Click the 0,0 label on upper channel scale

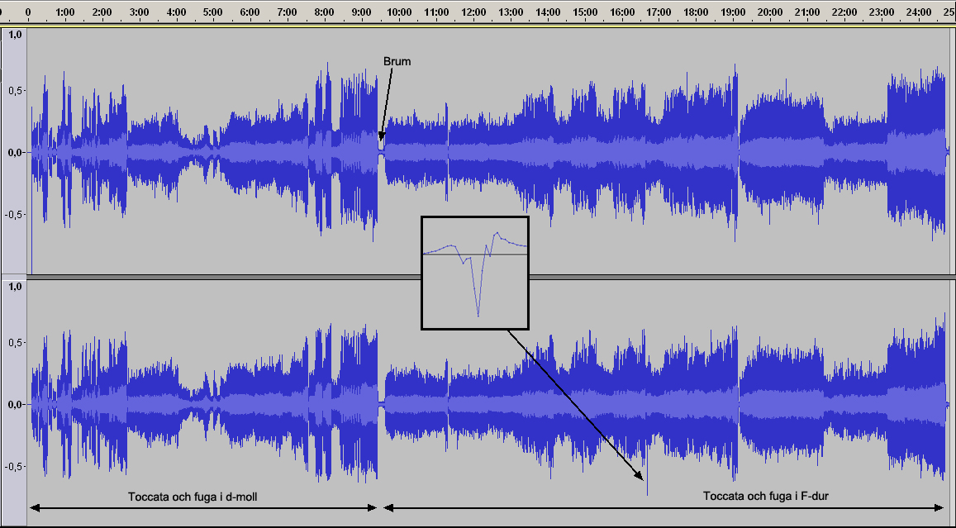point(16,152)
